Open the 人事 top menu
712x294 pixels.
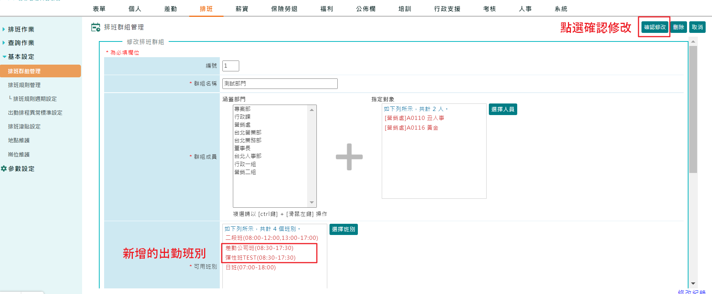coord(525,9)
